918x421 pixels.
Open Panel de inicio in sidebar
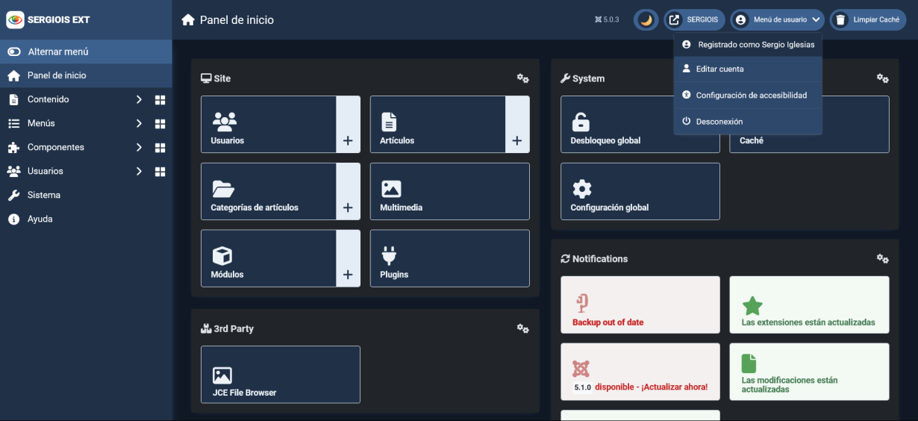pyautogui.click(x=86, y=75)
